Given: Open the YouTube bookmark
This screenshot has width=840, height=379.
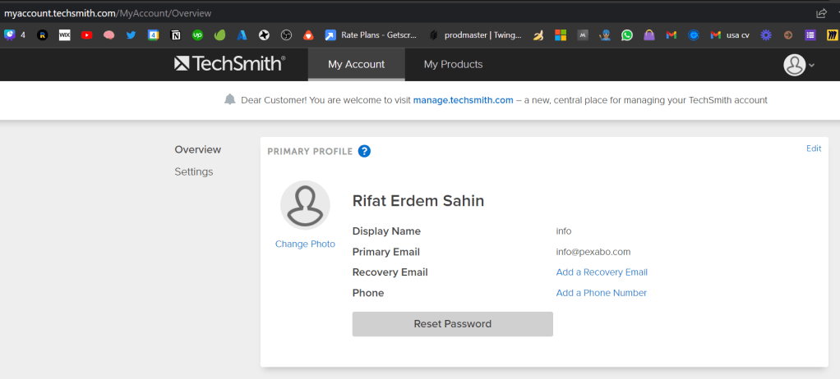Looking at the screenshot, I should coord(87,35).
